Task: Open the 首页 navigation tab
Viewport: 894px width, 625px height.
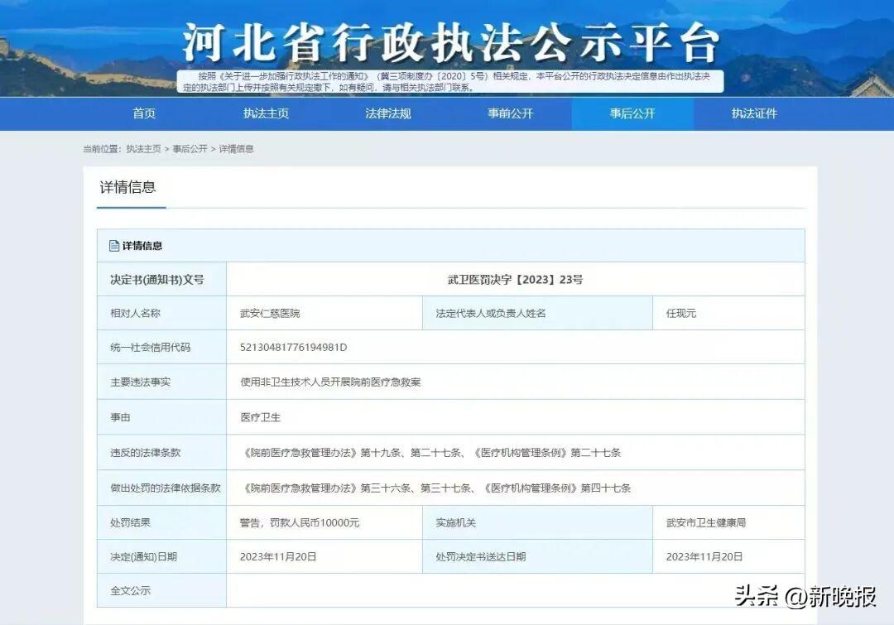Action: click(x=144, y=113)
